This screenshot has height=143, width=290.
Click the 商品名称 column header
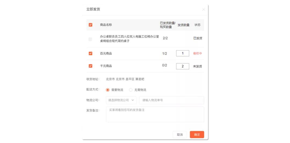(x=106, y=25)
